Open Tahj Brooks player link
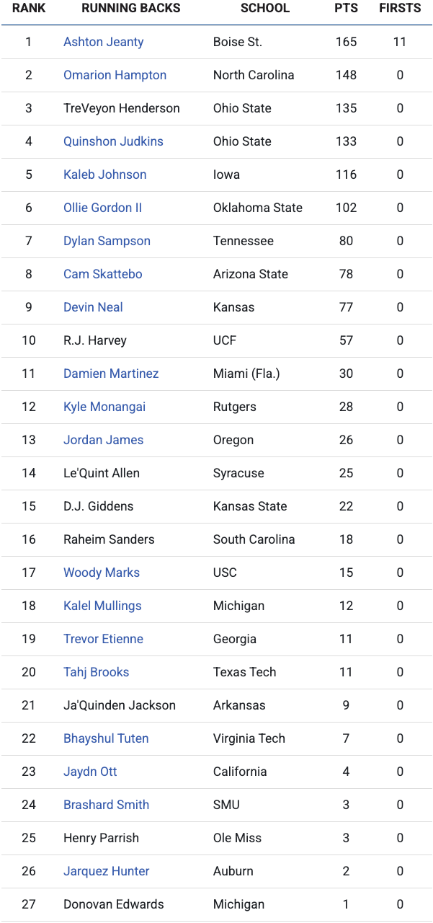433x923 pixels. (x=96, y=672)
